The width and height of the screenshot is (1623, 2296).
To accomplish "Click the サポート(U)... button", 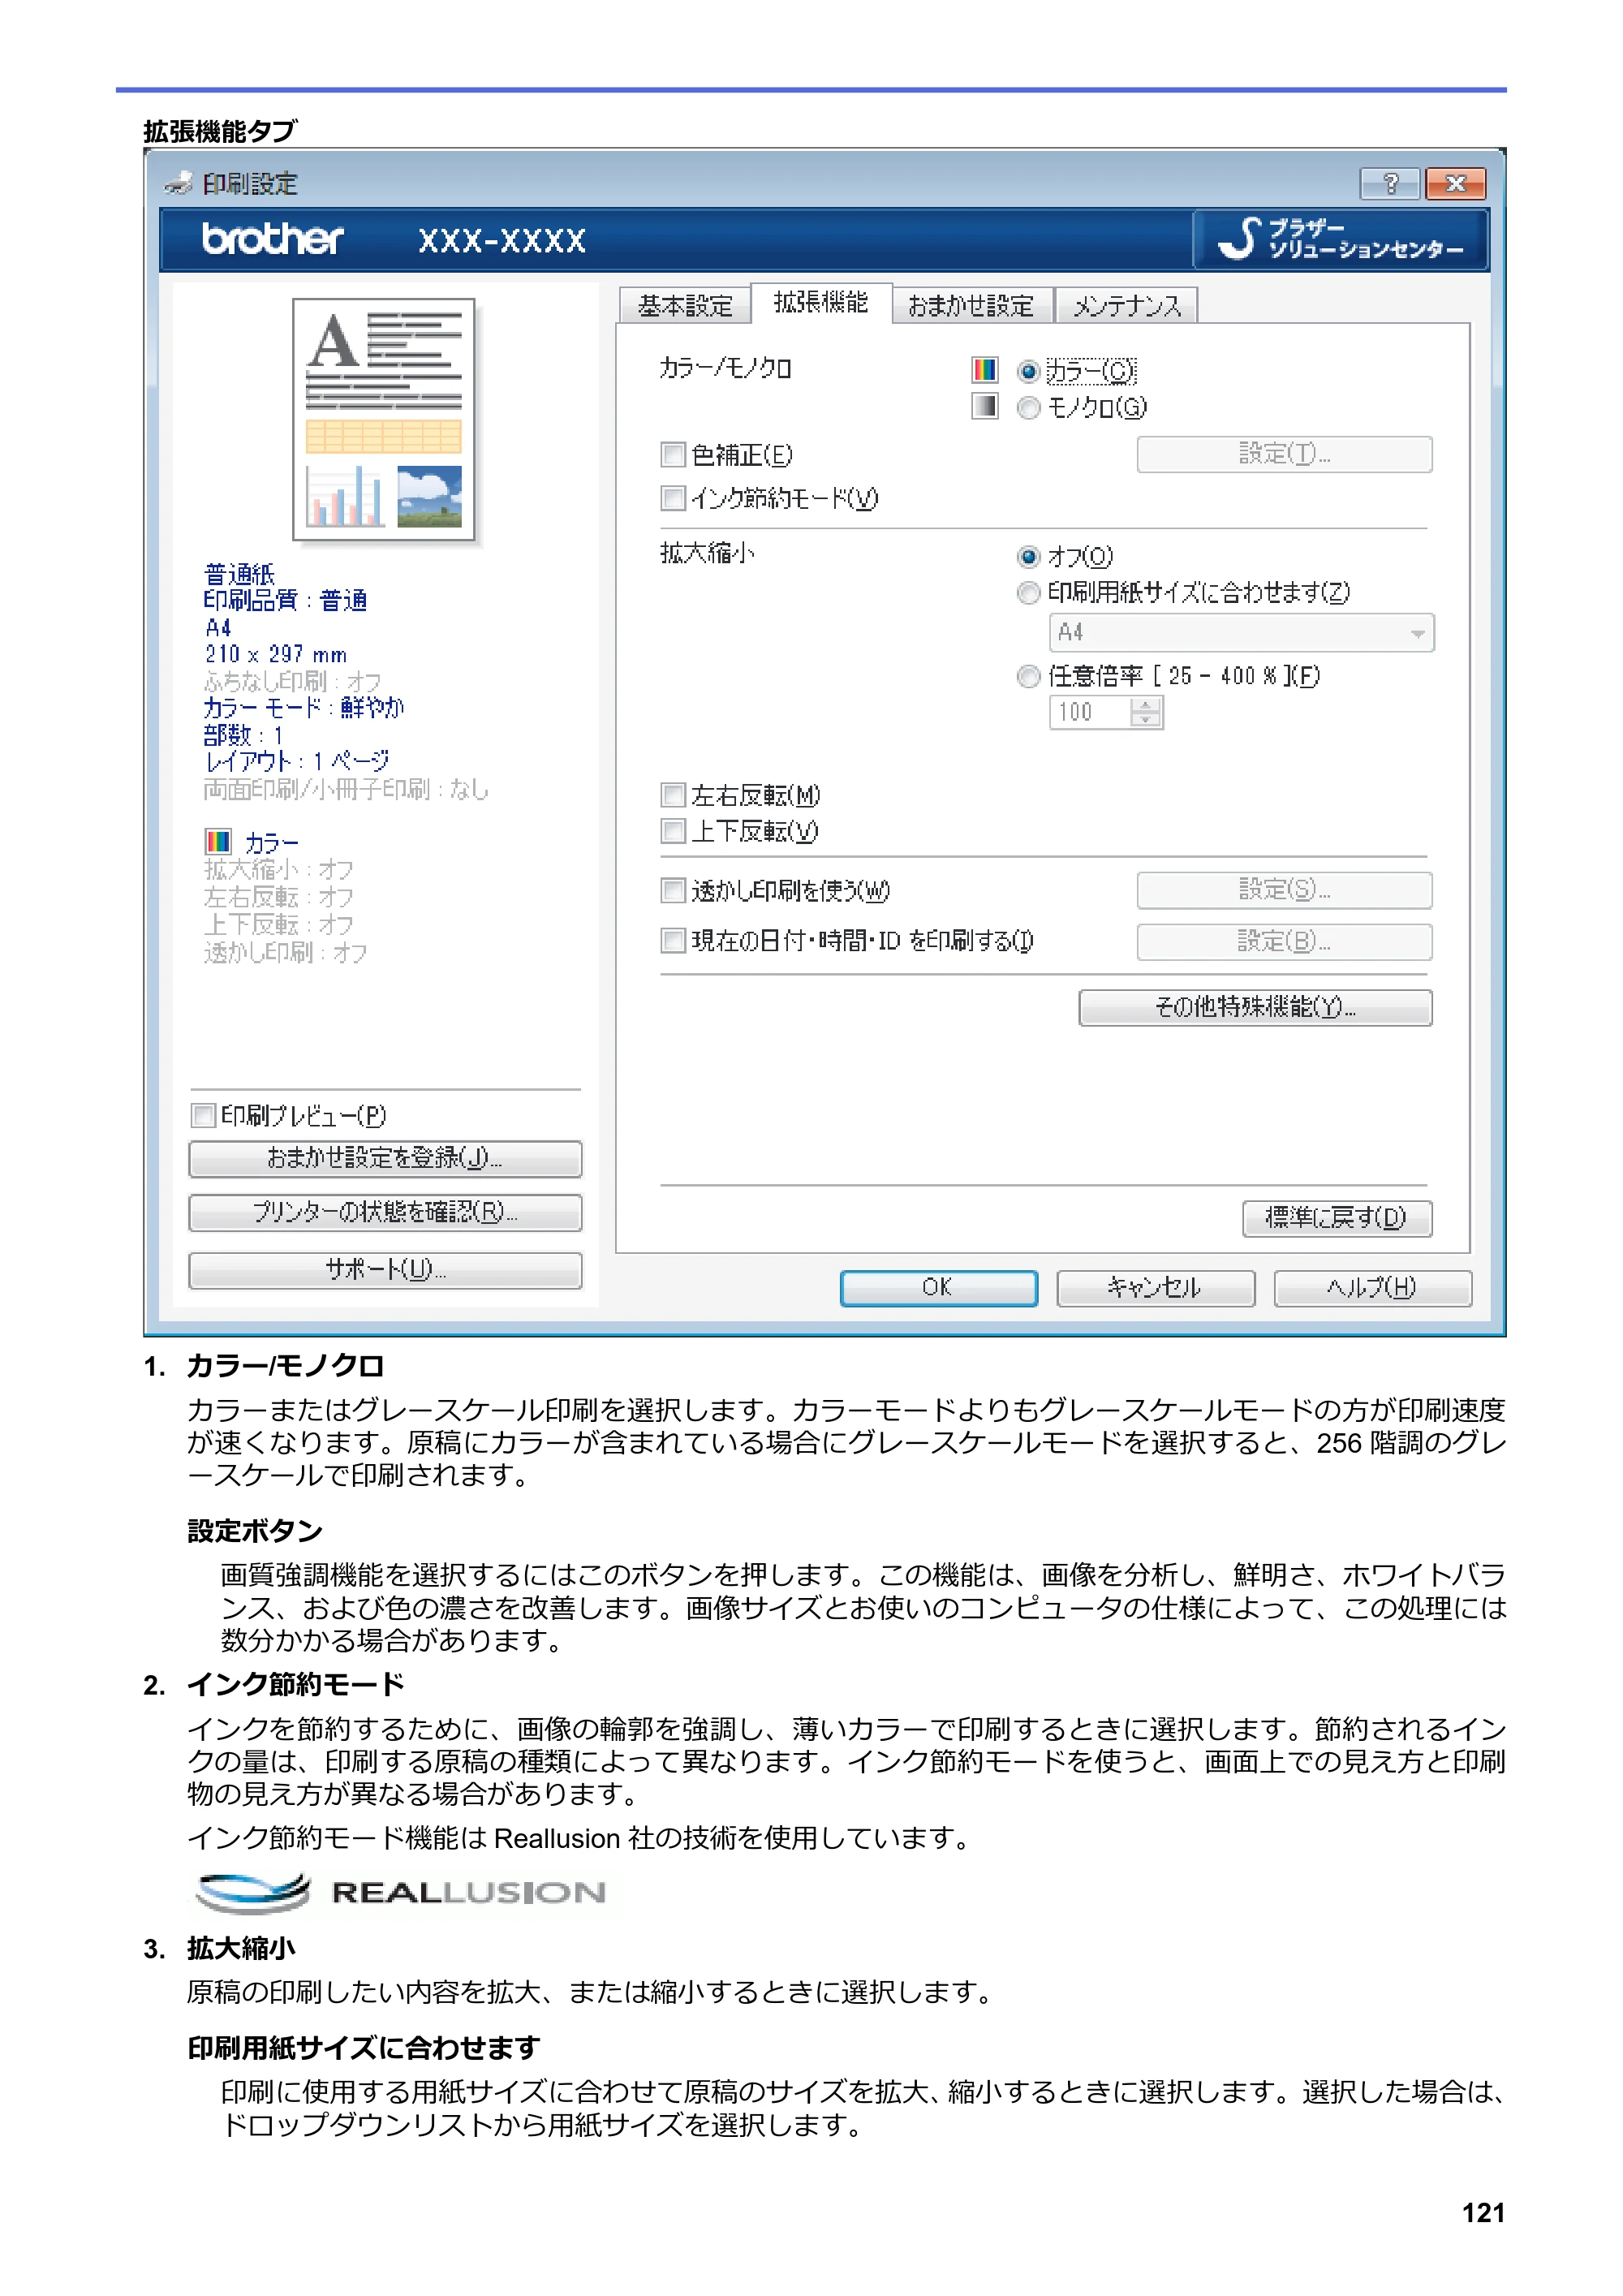I will point(385,1270).
